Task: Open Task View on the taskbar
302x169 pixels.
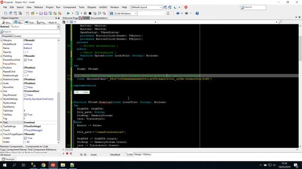Action: pyautogui.click(x=24, y=165)
